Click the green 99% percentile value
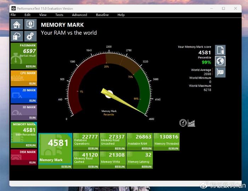The height and width of the screenshot is (191, 248). point(207,62)
